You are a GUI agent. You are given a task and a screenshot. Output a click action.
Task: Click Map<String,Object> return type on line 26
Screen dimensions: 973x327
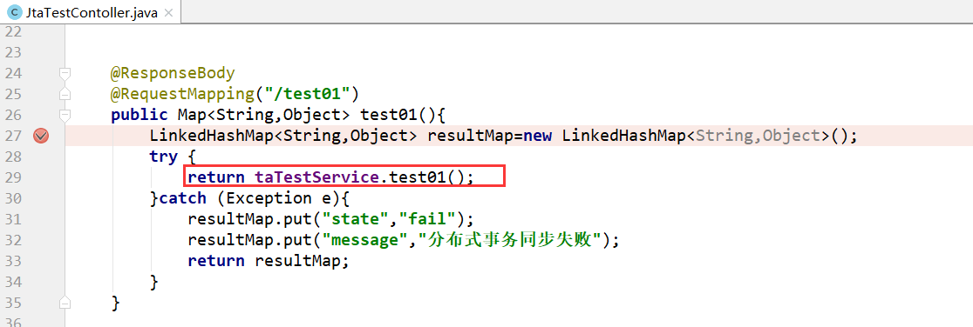point(264,115)
